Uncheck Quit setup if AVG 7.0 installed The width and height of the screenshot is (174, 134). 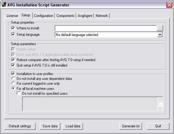[x=13, y=65]
